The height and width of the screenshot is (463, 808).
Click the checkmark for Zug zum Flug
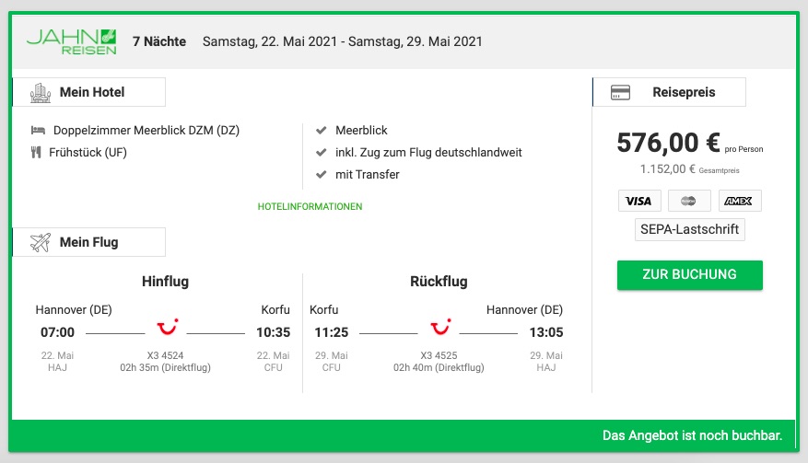click(321, 153)
